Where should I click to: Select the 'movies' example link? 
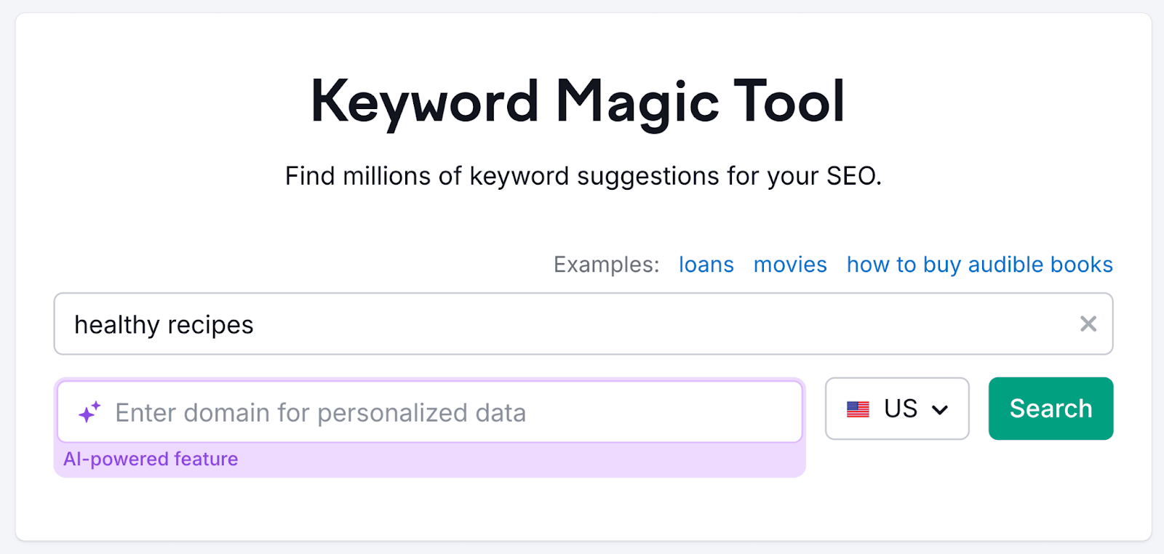(x=789, y=265)
